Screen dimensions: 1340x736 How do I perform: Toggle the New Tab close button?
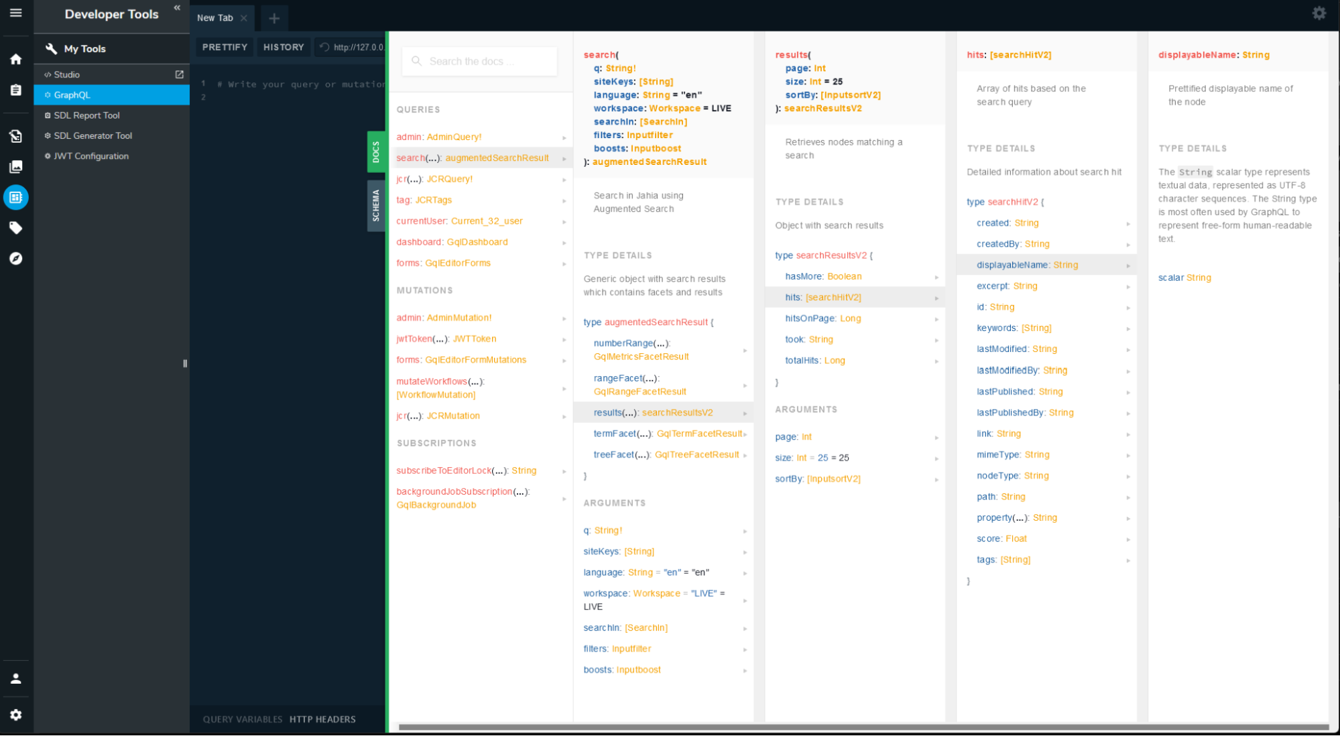click(244, 17)
